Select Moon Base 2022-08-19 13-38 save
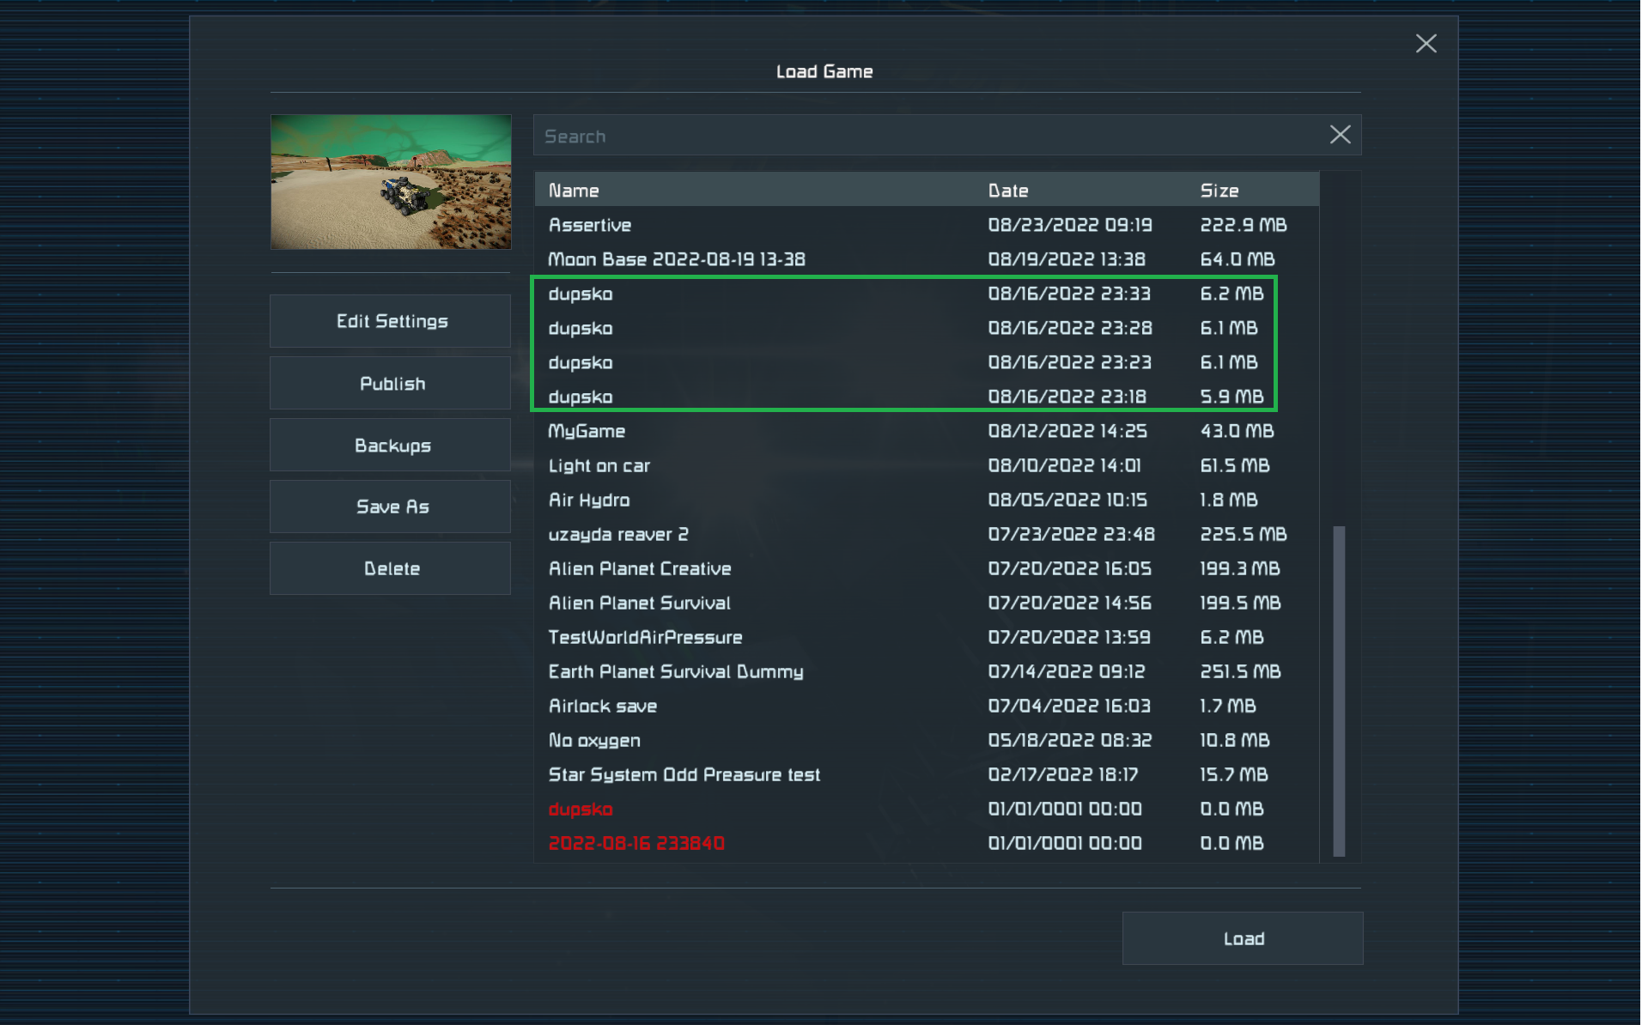Screen dimensions: 1642x1025 point(677,259)
